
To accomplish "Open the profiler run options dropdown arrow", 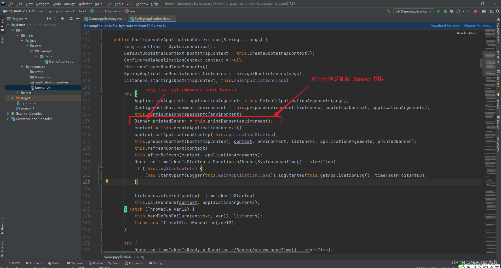I will pyautogui.click(x=463, y=11).
